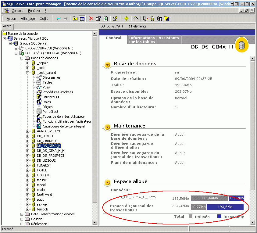Launch the wizard wand toolbar icon
This screenshot has height=233, width=257.
click(x=136, y=19)
